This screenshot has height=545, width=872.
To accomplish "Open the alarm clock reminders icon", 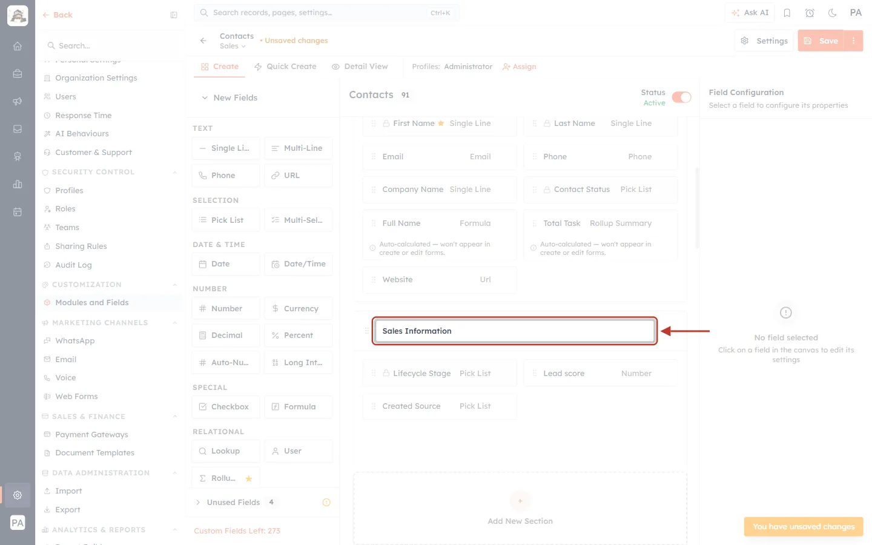I will pos(810,13).
